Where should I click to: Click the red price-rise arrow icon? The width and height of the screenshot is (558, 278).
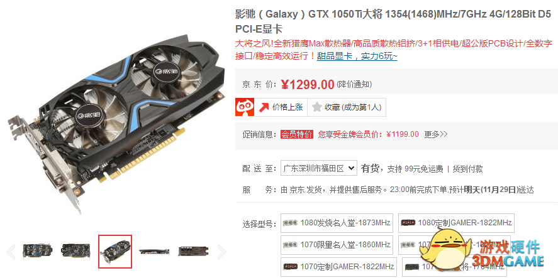[264, 107]
